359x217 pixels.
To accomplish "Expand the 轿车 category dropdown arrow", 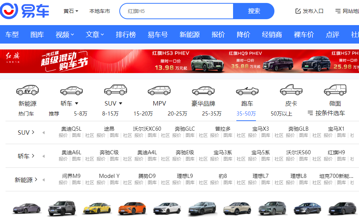I will point(77,103).
